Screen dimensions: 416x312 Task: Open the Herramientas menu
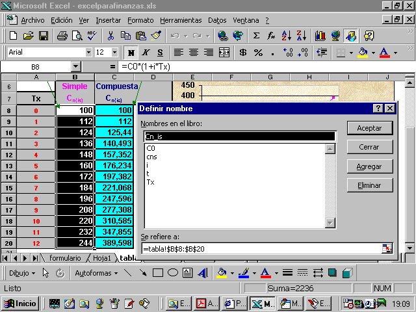click(181, 20)
